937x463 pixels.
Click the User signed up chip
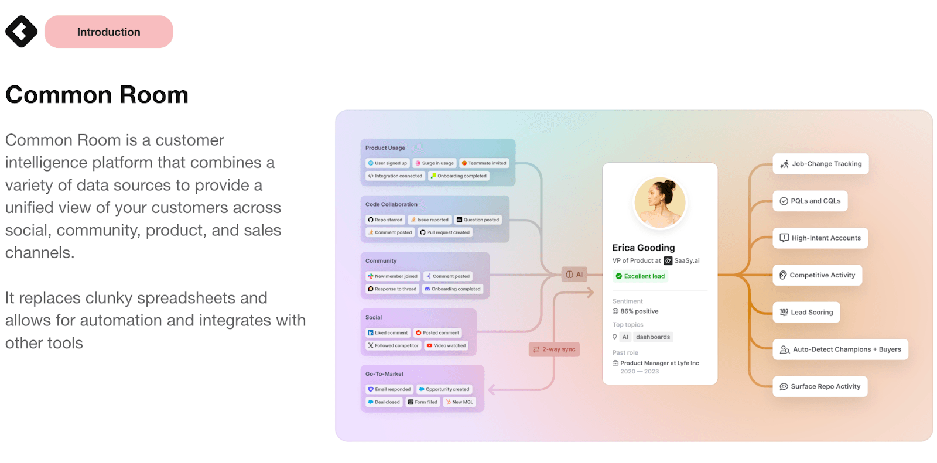pyautogui.click(x=387, y=163)
